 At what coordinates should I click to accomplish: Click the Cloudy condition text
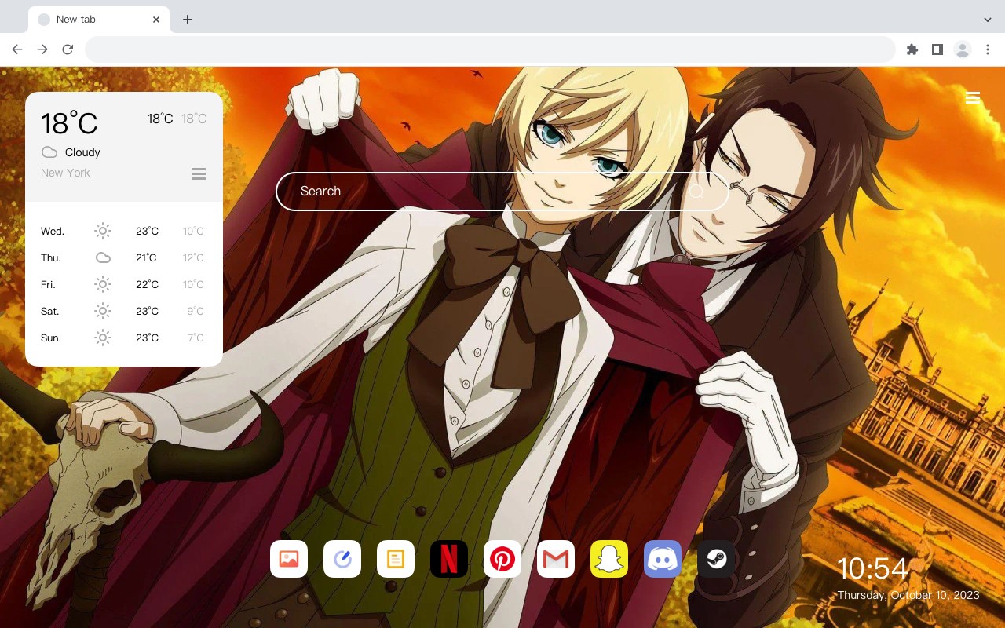[x=82, y=152]
